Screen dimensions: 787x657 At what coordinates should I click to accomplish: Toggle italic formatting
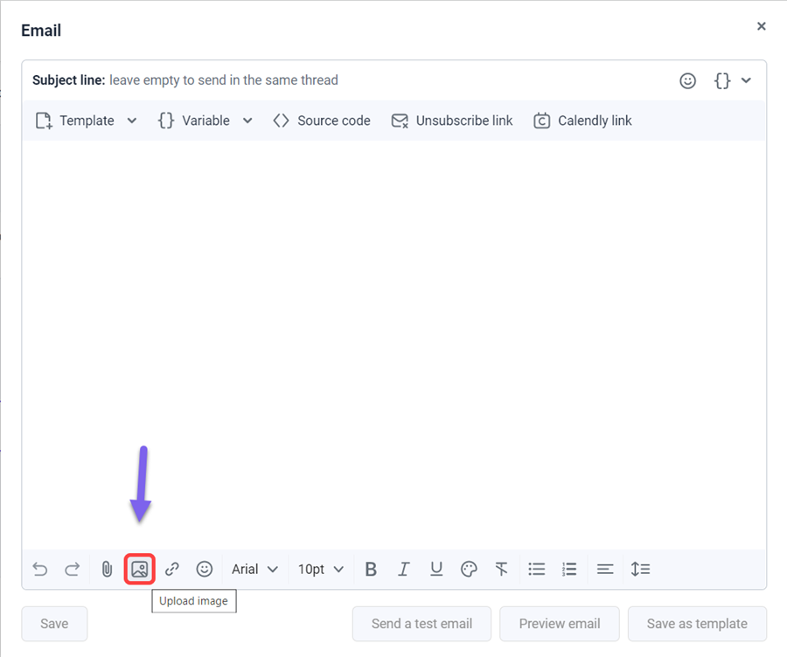click(x=403, y=569)
